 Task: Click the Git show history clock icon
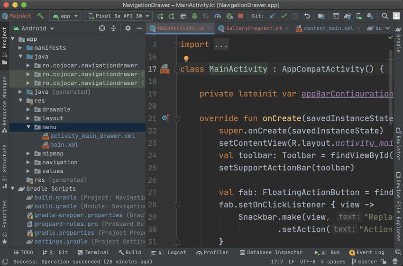tap(295, 16)
